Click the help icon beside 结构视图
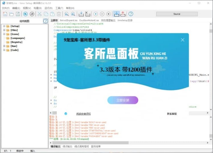This screenshot has height=153, width=213. point(46,21)
